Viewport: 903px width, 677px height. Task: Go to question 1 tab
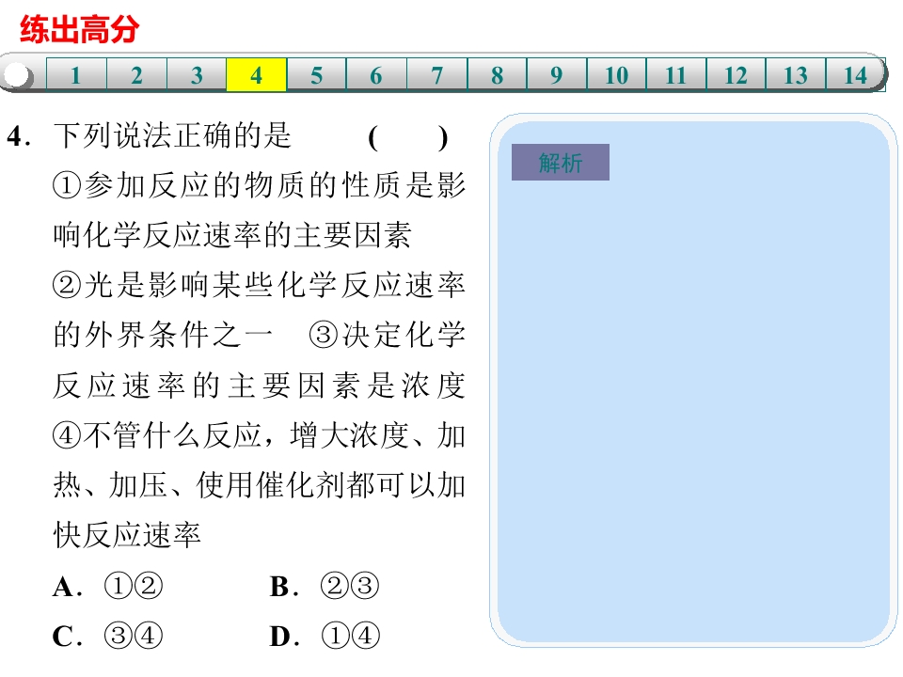[76, 75]
